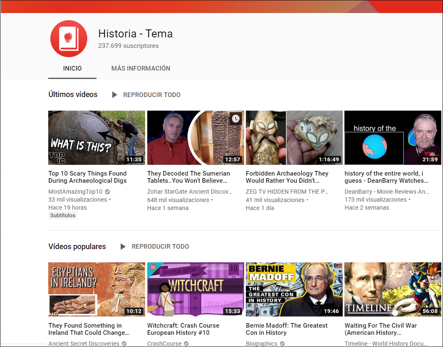Click the Historia channel avatar icon
Image resolution: width=443 pixels, height=347 pixels.
[x=69, y=39]
